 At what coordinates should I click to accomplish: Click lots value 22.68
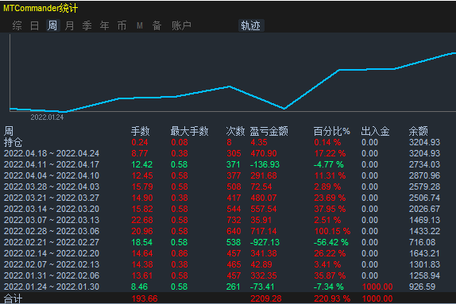142,220
